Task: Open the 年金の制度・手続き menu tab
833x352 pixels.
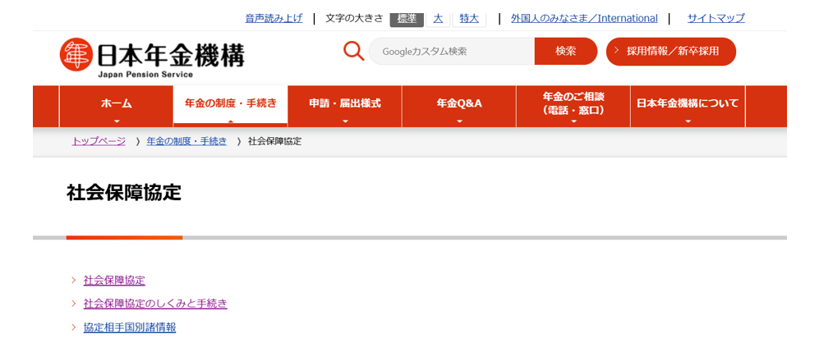Action: (x=231, y=106)
